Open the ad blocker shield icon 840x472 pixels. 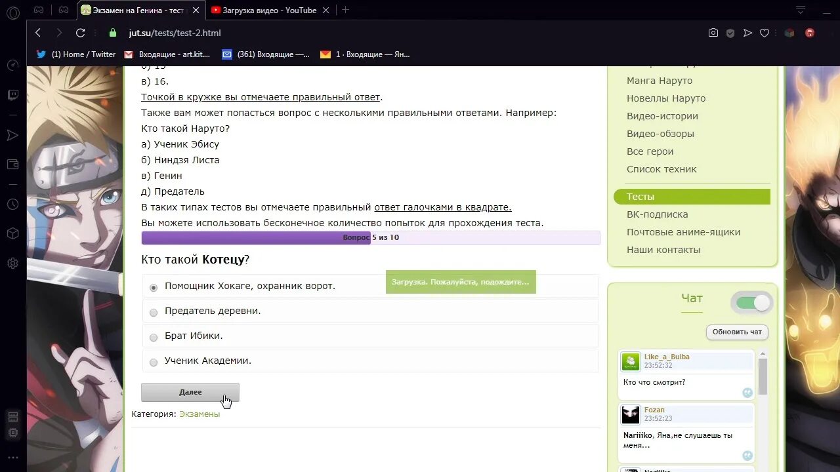click(730, 33)
